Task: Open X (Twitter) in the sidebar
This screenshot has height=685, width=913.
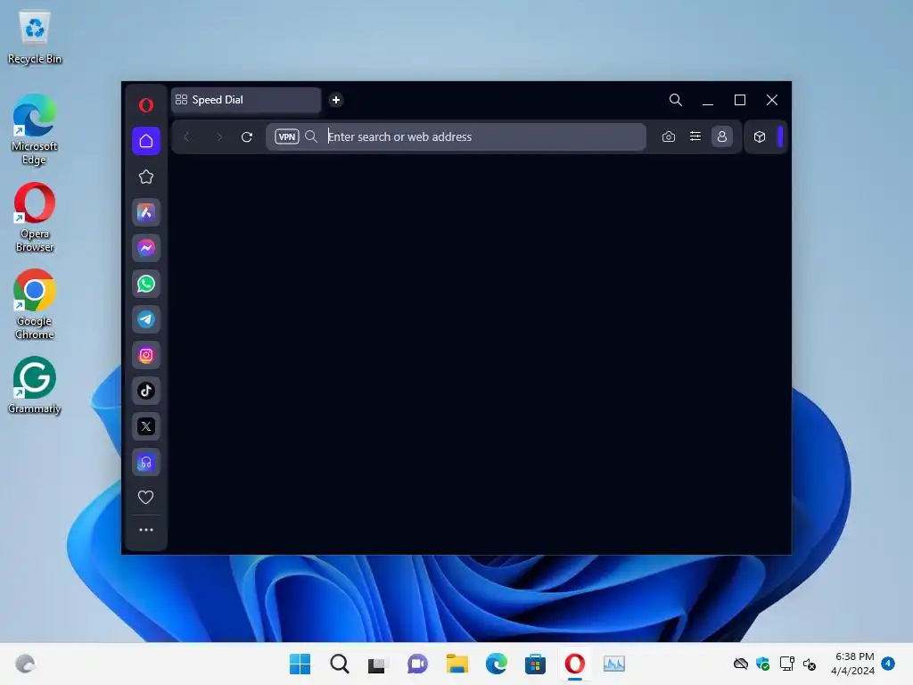Action: click(x=146, y=426)
